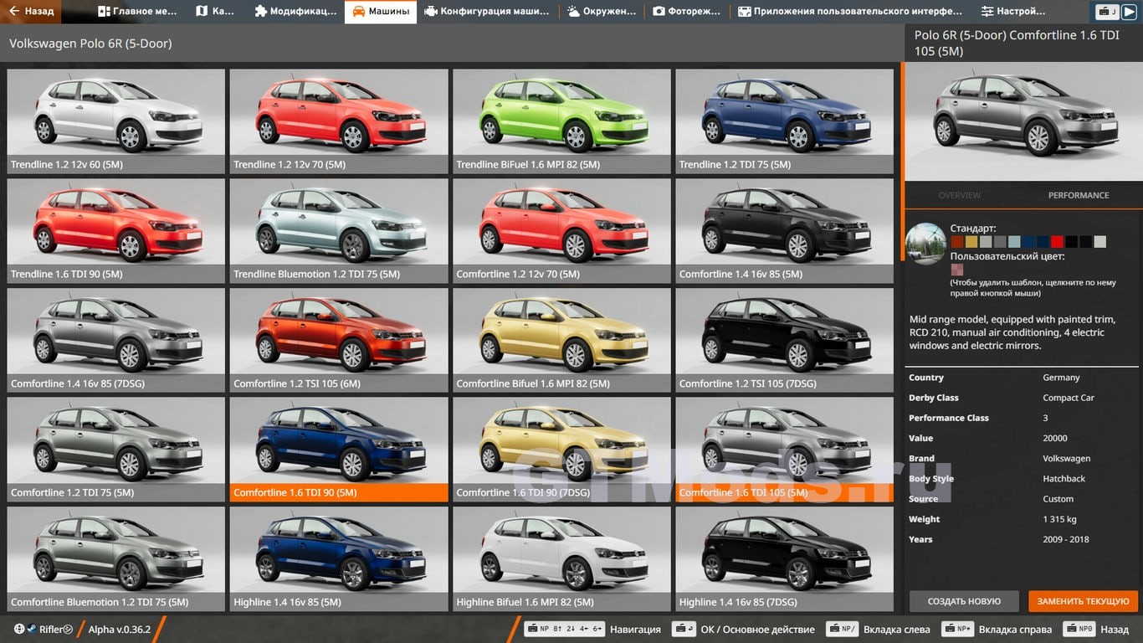
Task: Open the Фоторежим camera tab
Action: pyautogui.click(x=686, y=12)
